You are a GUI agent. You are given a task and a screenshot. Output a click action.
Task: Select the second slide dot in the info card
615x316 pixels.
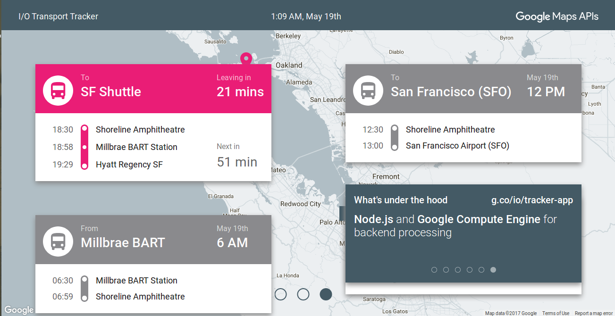point(446,270)
